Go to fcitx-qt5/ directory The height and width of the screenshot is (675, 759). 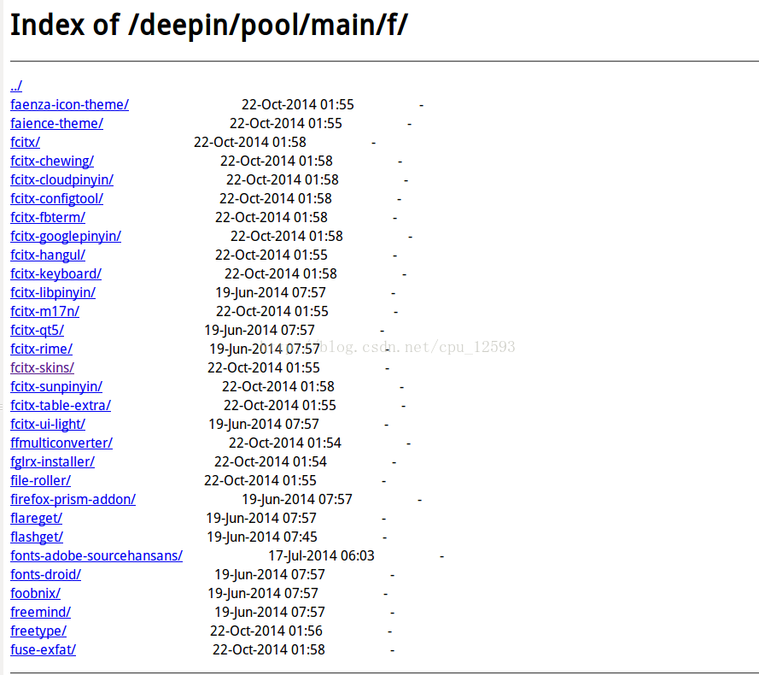pyautogui.click(x=38, y=331)
